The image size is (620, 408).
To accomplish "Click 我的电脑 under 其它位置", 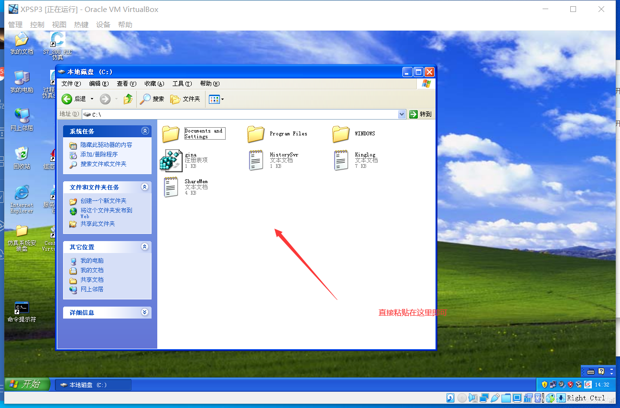I will click(92, 261).
